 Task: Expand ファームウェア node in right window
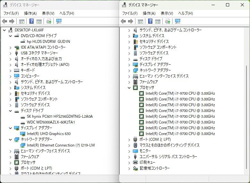tap(129, 82)
